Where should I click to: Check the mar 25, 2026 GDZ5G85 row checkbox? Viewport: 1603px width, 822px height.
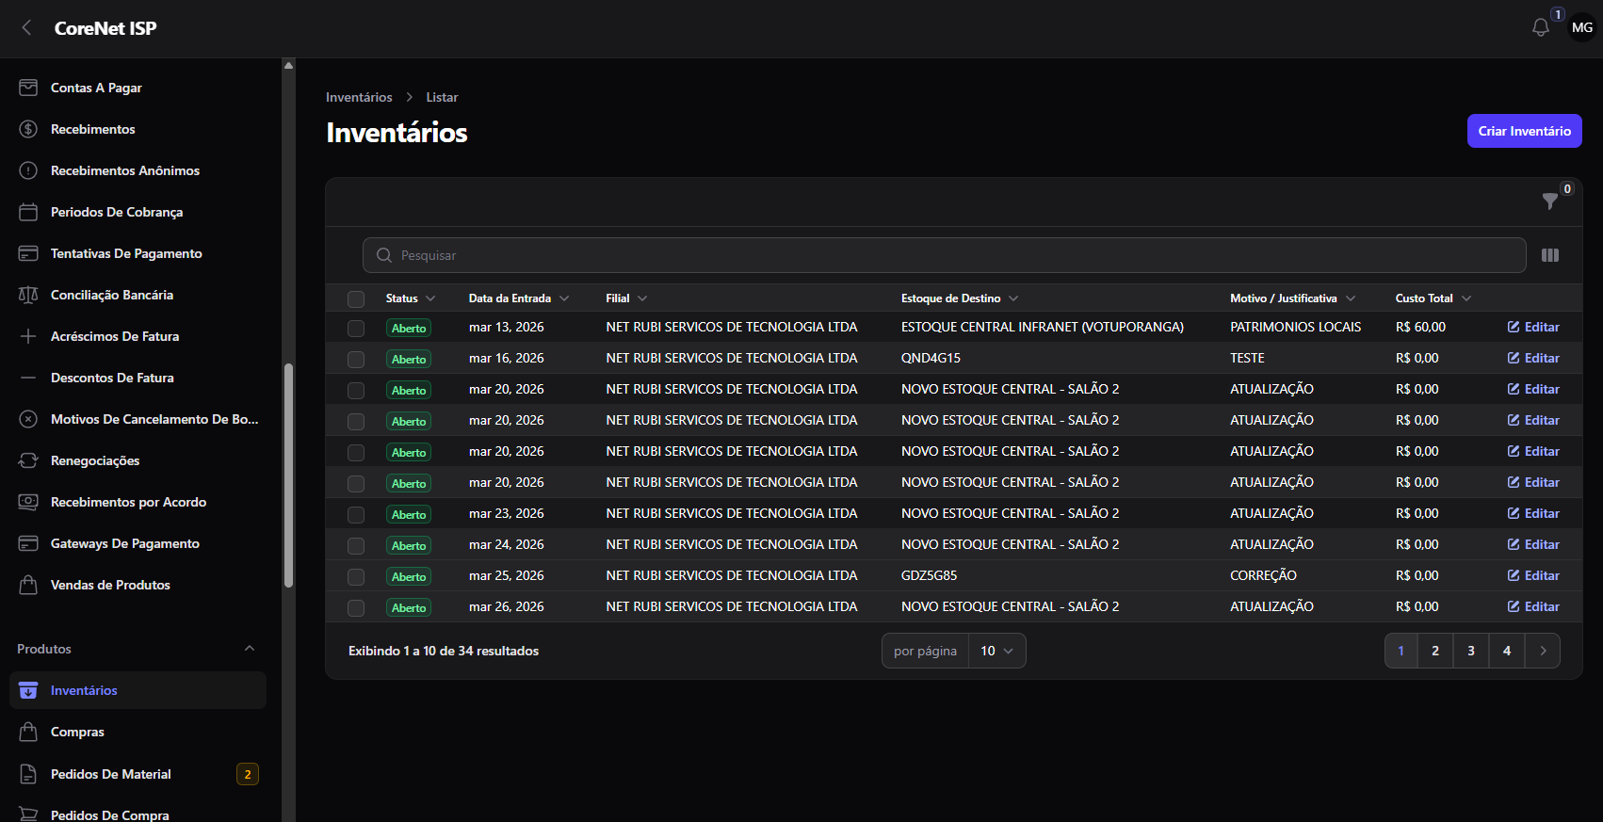click(x=356, y=577)
